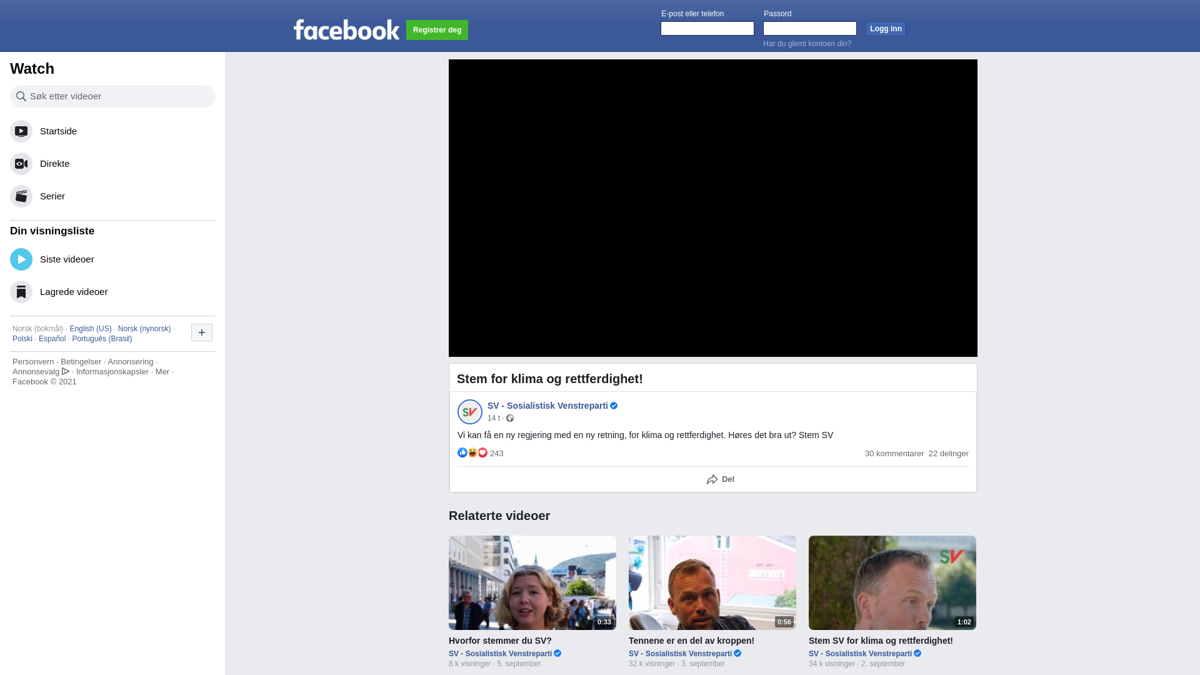Viewport: 1200px width, 675px height.
Task: Click the AdChoices triangle icon
Action: pyautogui.click(x=66, y=371)
